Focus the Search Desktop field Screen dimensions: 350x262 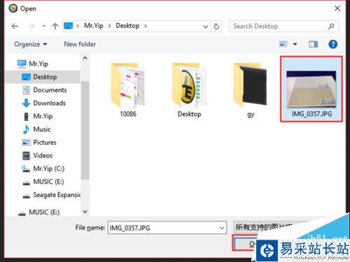point(283,26)
